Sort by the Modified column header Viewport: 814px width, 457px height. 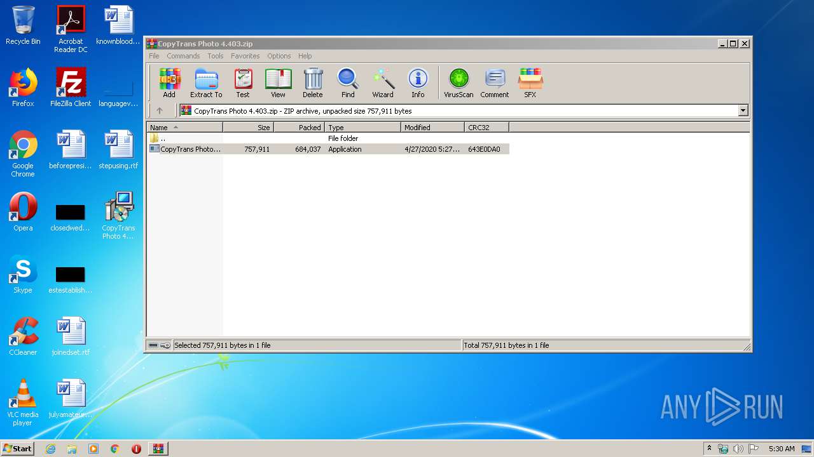(433, 128)
